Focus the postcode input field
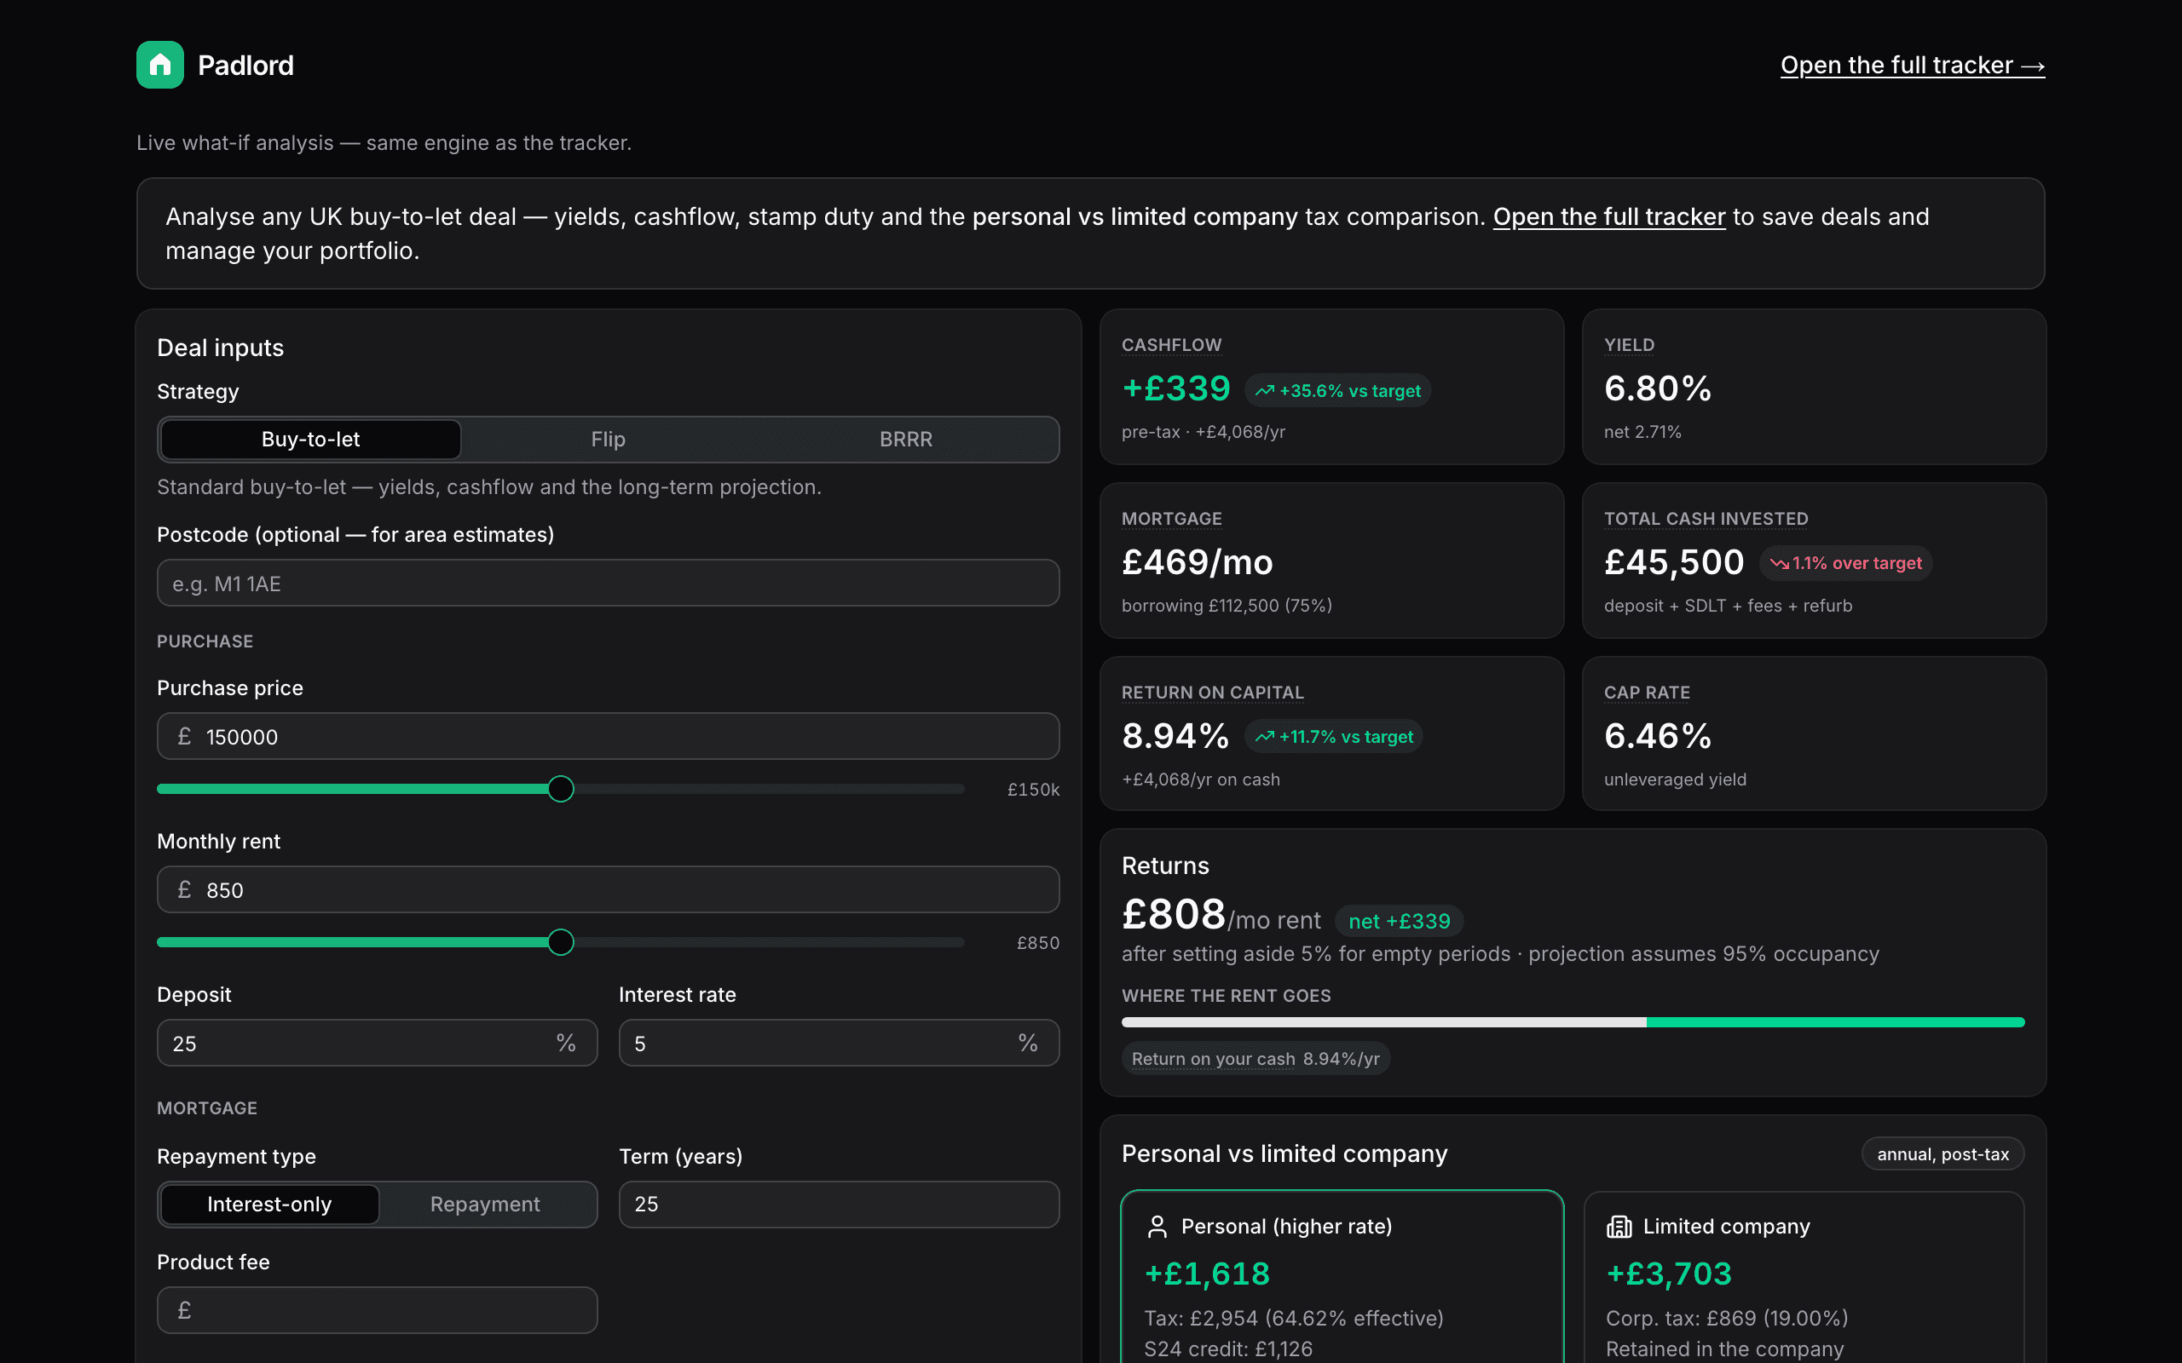Viewport: 2182px width, 1363px height. tap(608, 584)
